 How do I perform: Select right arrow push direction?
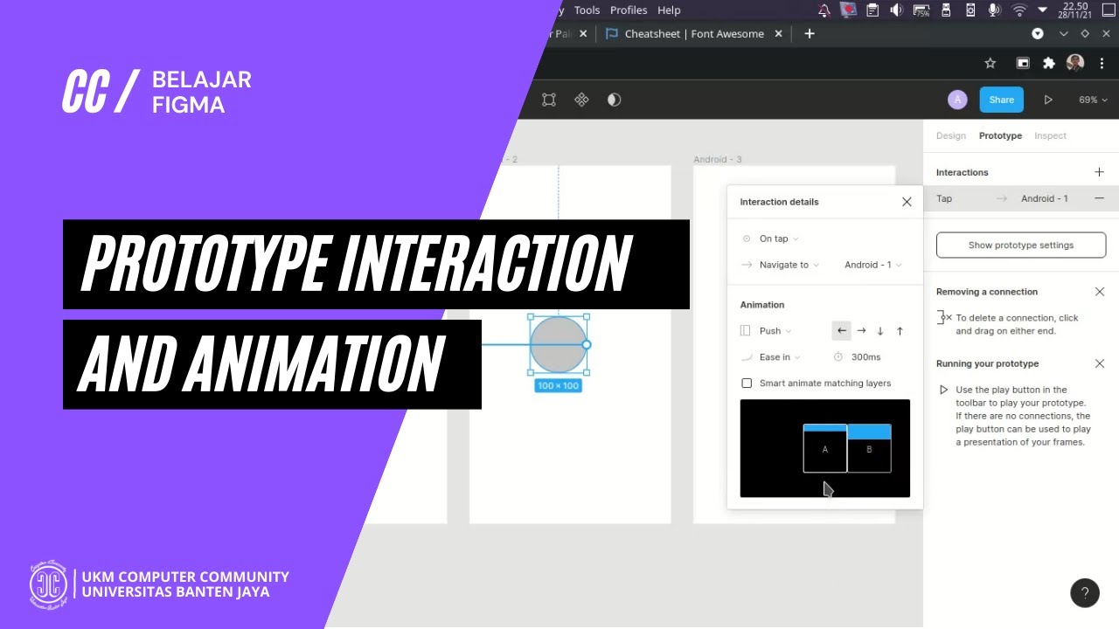[861, 331]
